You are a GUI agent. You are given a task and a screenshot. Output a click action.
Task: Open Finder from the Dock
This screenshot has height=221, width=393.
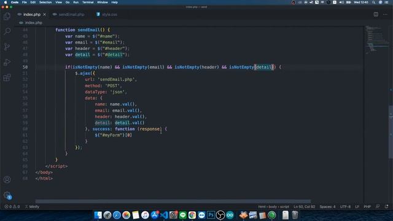tap(98, 215)
